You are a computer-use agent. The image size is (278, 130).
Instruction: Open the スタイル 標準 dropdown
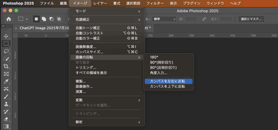pyautogui.click(x=164, y=19)
